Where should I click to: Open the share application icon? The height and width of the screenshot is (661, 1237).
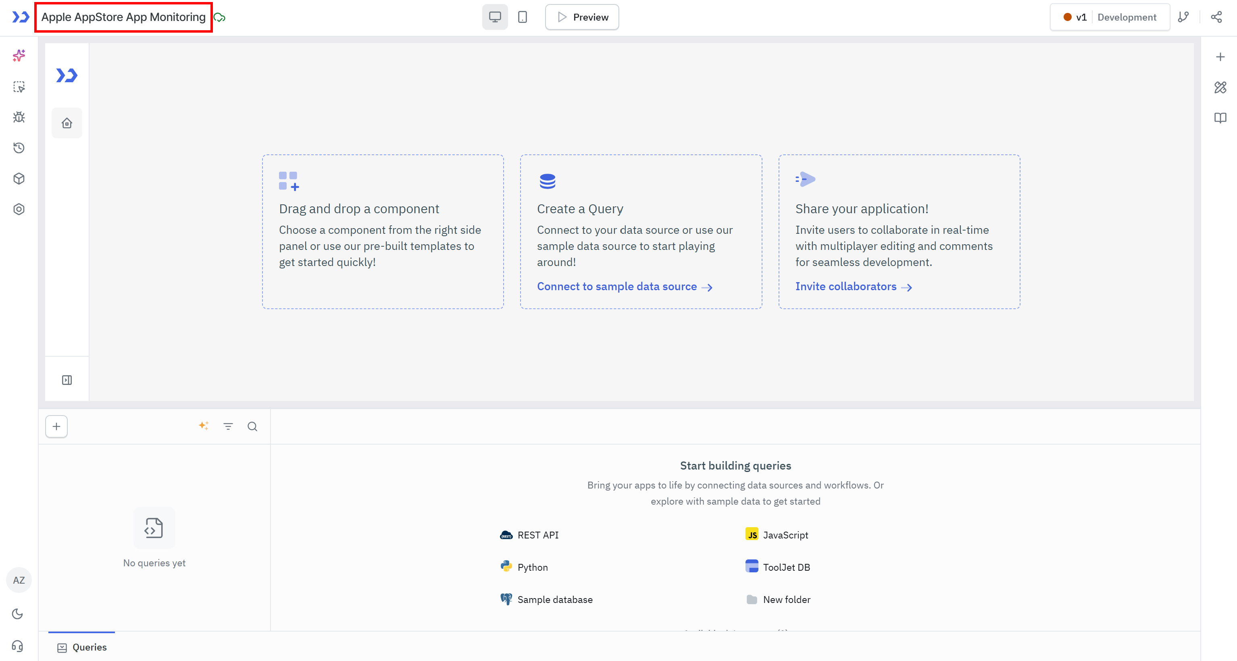(x=1216, y=17)
